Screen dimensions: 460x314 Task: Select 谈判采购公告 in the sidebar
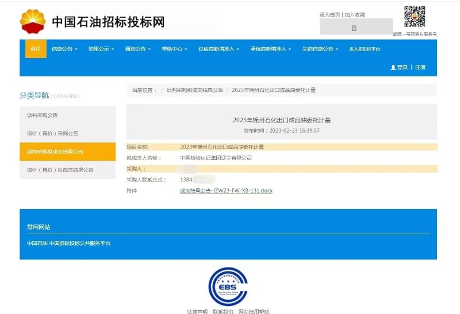(x=67, y=115)
